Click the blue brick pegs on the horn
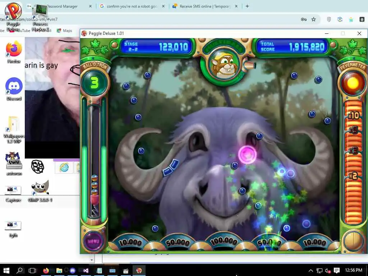The image size is (368, 276). (171, 167)
